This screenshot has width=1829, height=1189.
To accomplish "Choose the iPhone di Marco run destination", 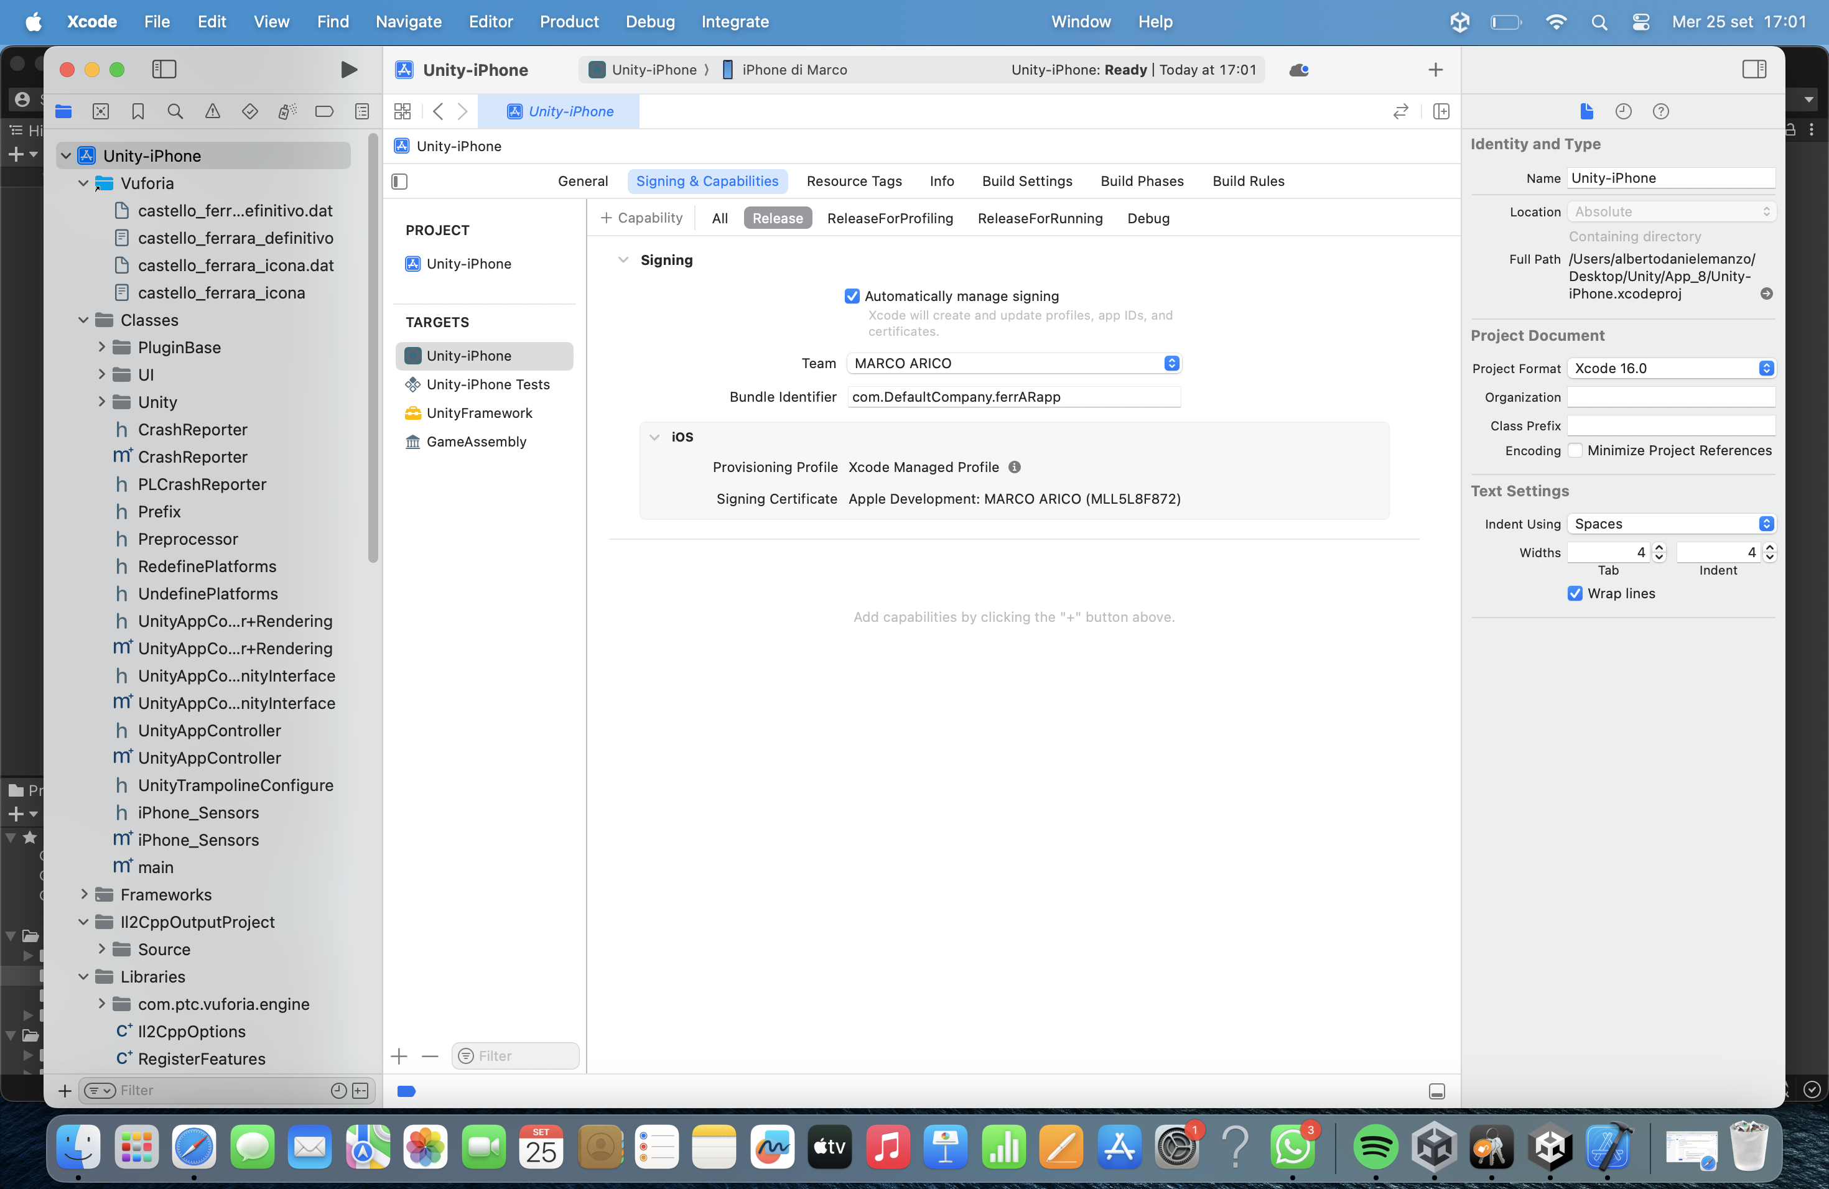I will (785, 70).
